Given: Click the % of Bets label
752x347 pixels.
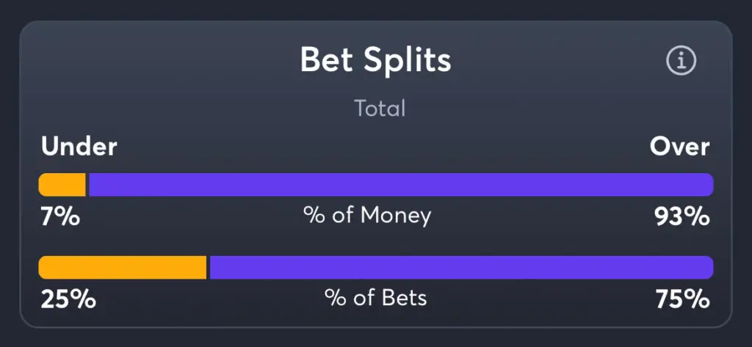Looking at the screenshot, I should pyautogui.click(x=376, y=298).
